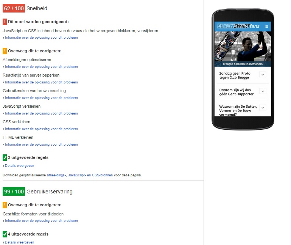Click 'Zondag geen Proto tegen Club Brugge' headline

(235, 75)
